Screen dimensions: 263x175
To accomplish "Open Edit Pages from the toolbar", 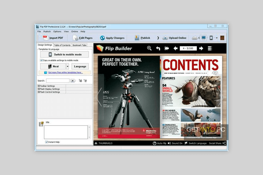I will (82, 38).
